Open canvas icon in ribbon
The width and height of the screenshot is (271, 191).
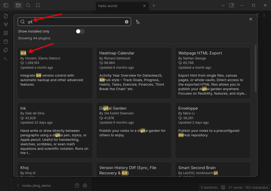pyautogui.click(x=6, y=33)
